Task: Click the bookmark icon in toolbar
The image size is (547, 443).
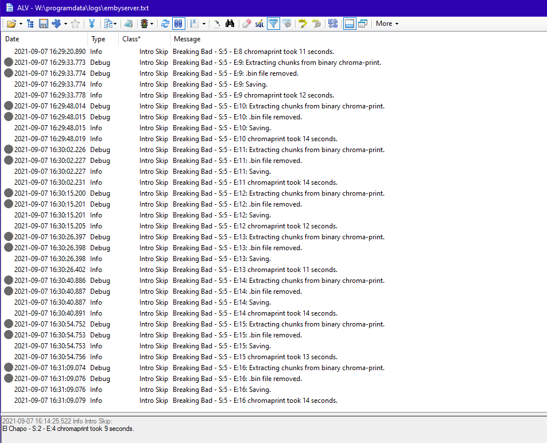Action: pos(195,24)
